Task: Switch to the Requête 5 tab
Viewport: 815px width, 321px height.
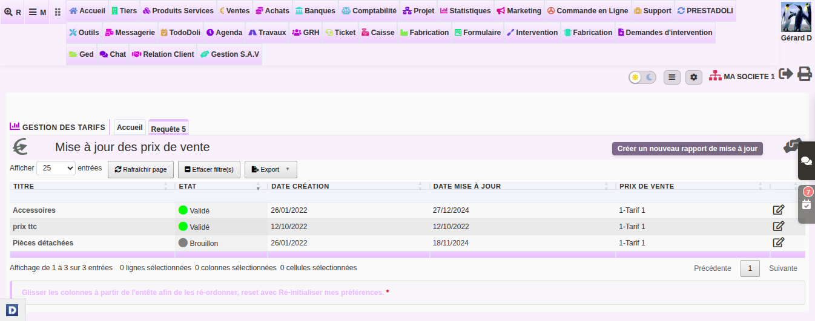Action: (x=168, y=128)
